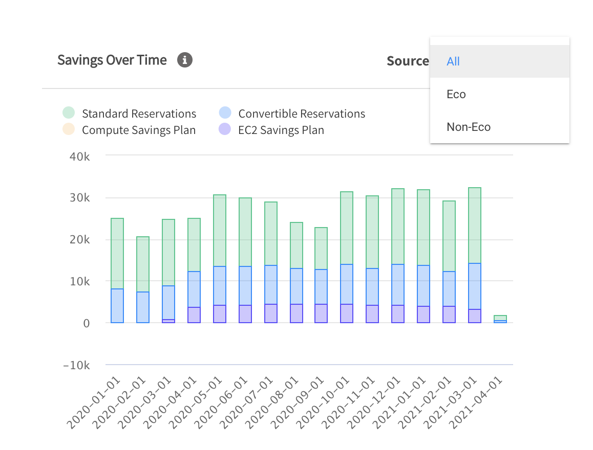Click the purple EC2 Savings Plan legend circle
Viewport: 593px width, 450px height.
coord(225,129)
